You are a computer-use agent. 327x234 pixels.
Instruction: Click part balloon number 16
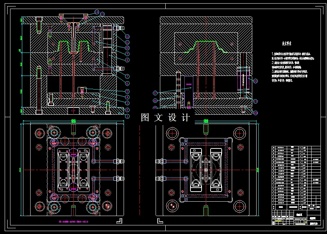coord(155,101)
